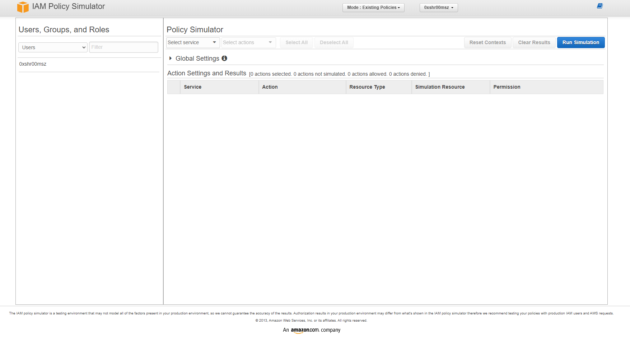The height and width of the screenshot is (341, 630).
Task: Open the documentation book icon
Action: (599, 6)
